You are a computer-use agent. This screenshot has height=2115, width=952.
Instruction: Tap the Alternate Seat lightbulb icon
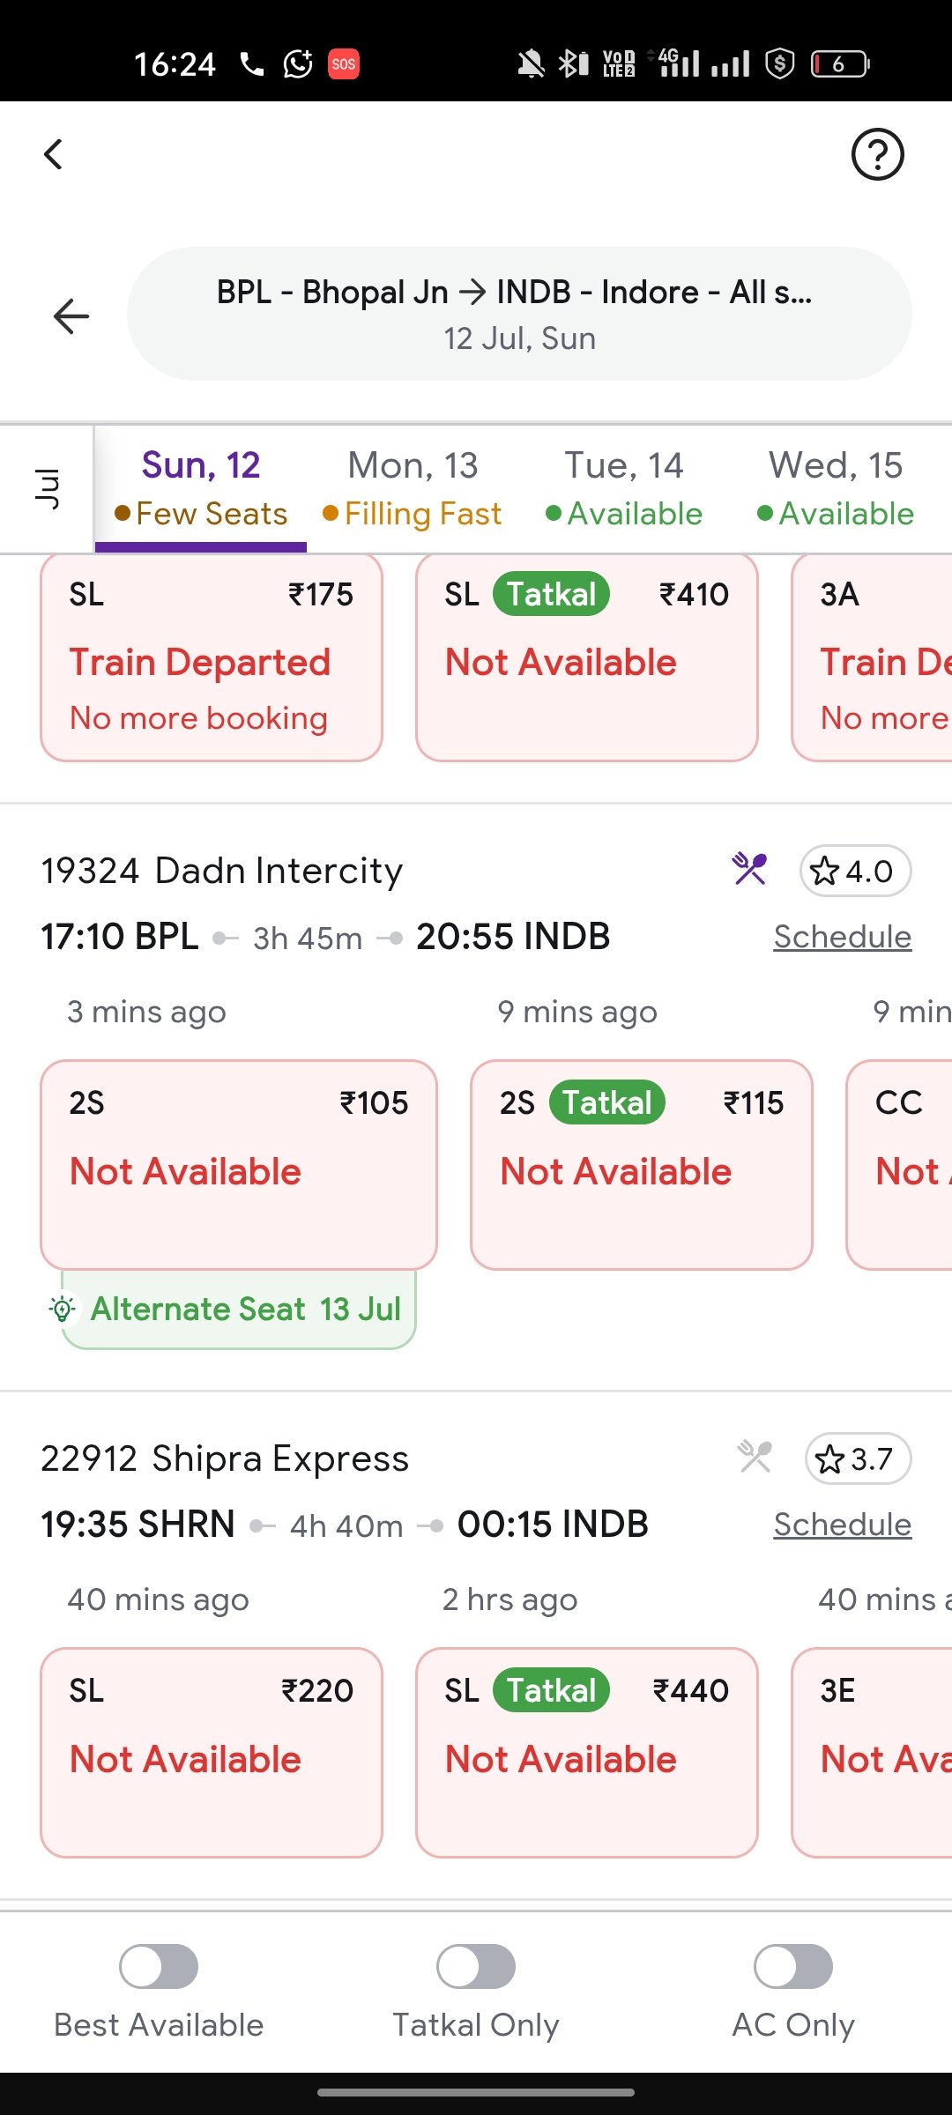(63, 1309)
